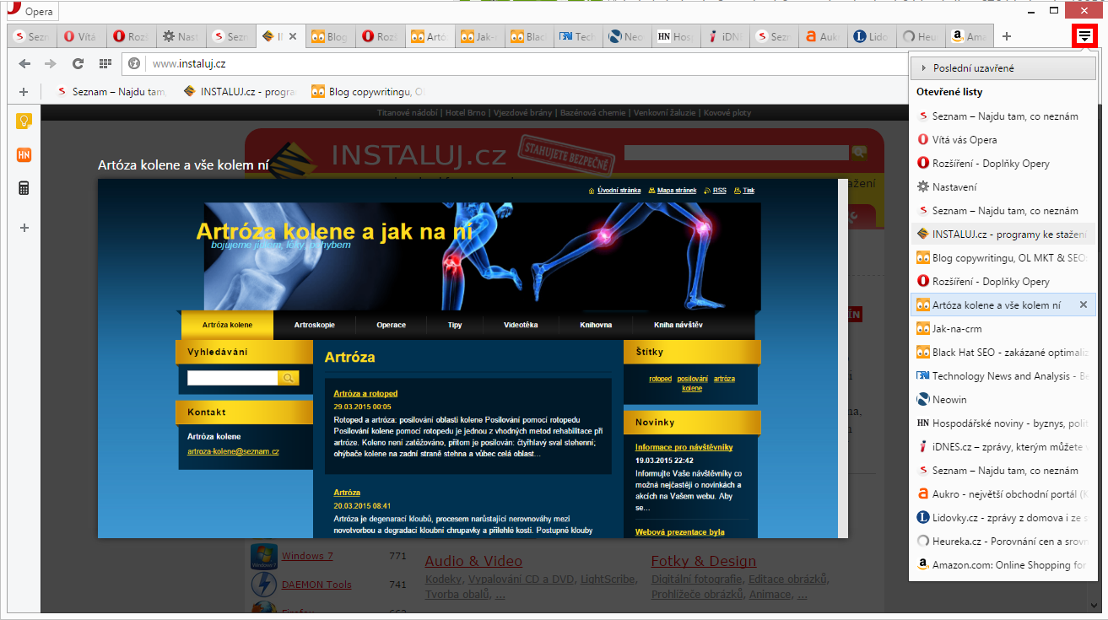Open the Speed Dial grid icon
The image size is (1108, 620).
(105, 63)
